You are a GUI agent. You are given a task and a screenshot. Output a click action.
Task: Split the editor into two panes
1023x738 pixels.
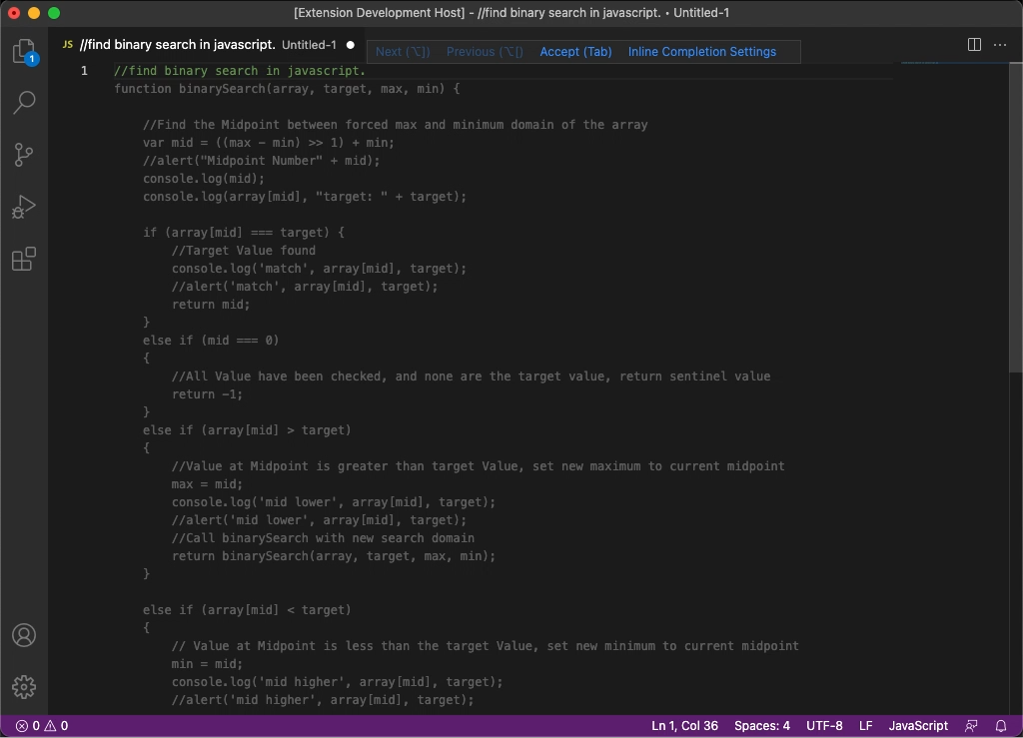point(972,44)
